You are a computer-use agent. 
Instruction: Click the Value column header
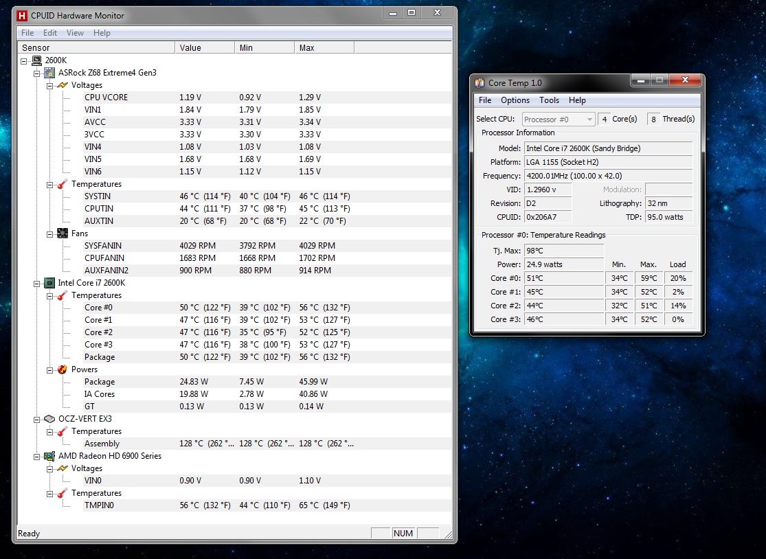click(x=204, y=48)
